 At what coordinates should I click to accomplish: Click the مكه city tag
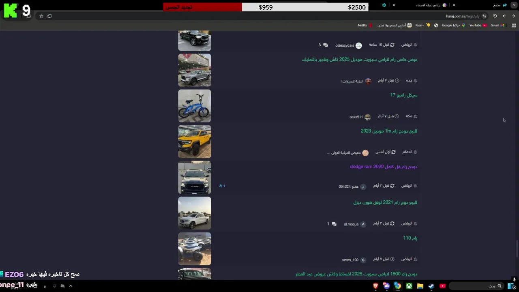[x=411, y=116]
